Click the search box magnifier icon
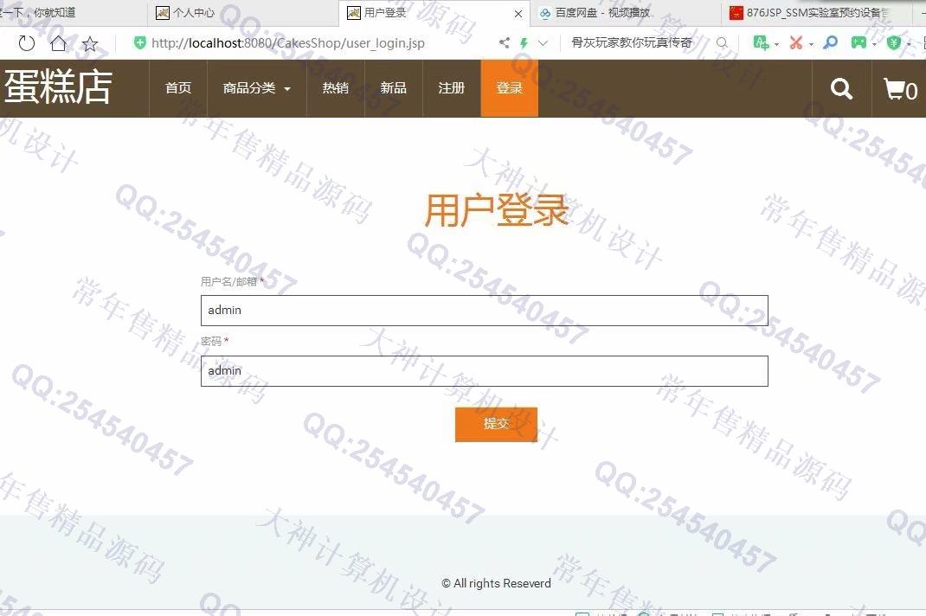Image resolution: width=926 pixels, height=616 pixels. point(722,42)
